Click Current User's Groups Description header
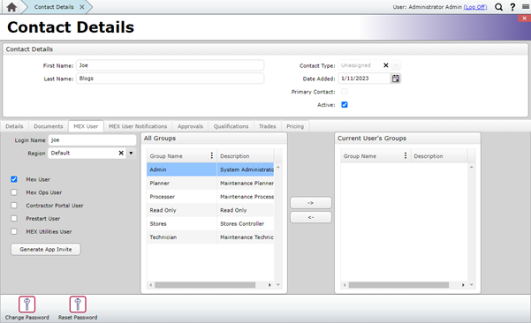The width and height of the screenshot is (531, 323). 439,156
